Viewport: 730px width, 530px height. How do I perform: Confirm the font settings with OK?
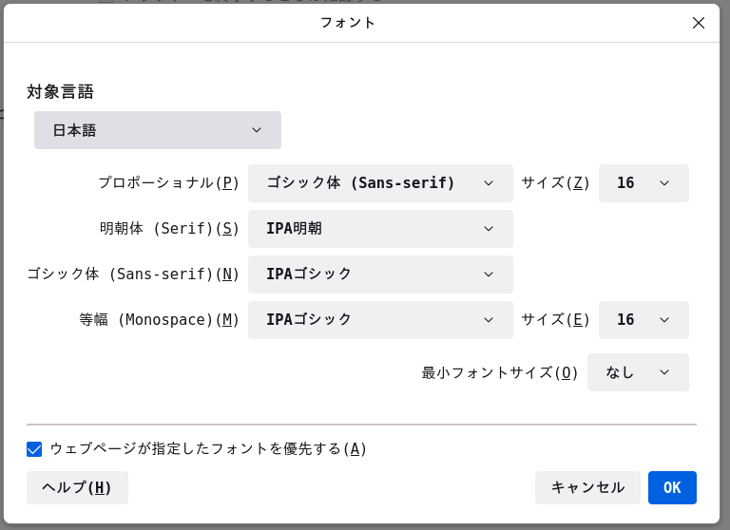coord(672,487)
